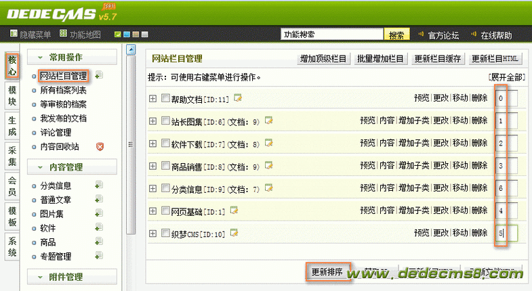Click the edit icon beside 织梦CMS
Viewport: 532px width, 291px height.
(x=234, y=233)
